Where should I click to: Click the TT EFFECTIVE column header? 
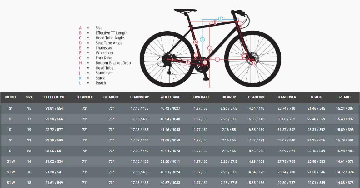tap(54, 97)
